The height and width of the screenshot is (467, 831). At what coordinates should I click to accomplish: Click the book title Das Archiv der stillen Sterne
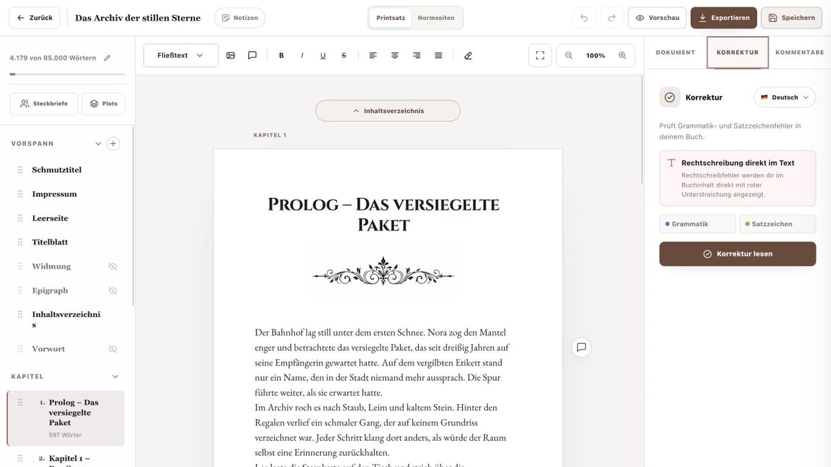tap(138, 18)
